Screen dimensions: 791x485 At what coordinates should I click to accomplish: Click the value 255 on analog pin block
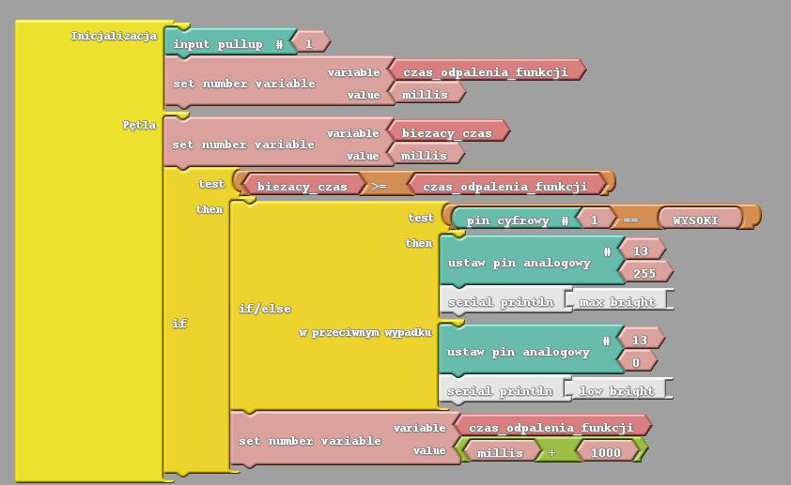point(644,272)
